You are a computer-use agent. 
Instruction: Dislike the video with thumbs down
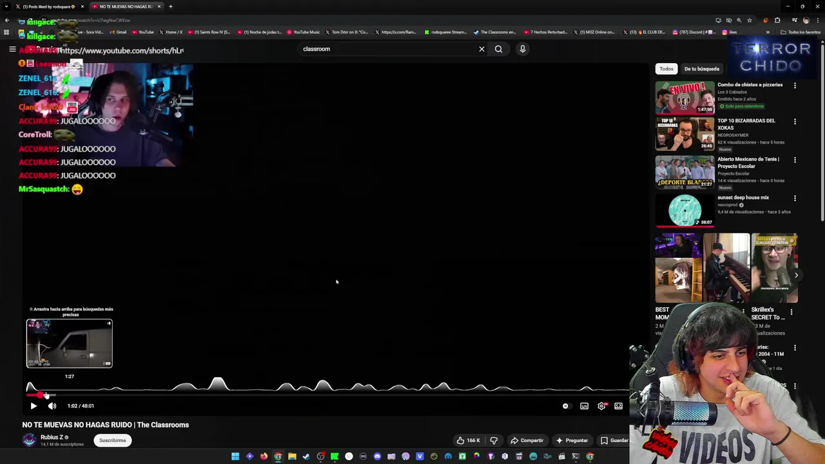[494, 440]
